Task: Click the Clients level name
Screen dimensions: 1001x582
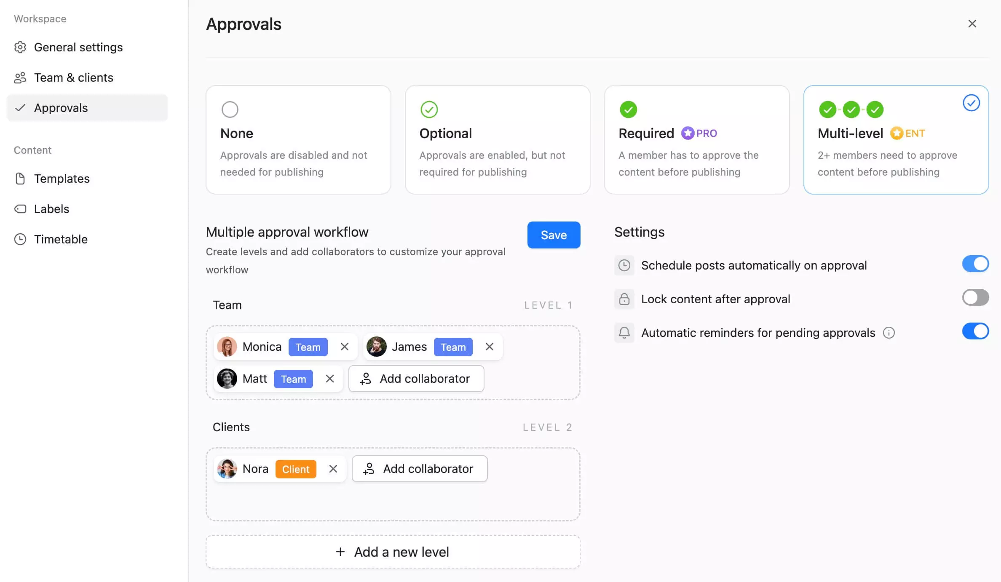Action: (231, 427)
